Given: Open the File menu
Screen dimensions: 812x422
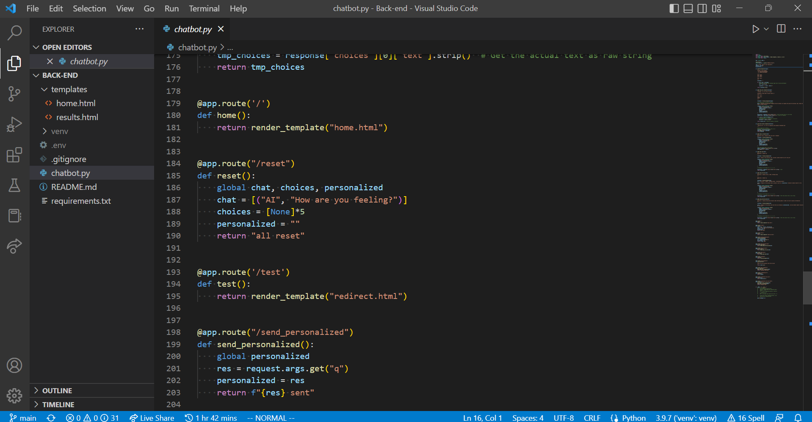Looking at the screenshot, I should [33, 8].
